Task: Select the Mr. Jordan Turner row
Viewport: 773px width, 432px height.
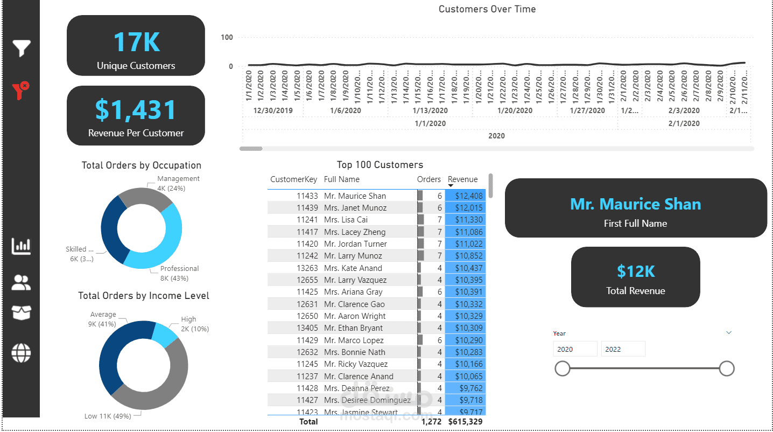Action: click(x=376, y=243)
